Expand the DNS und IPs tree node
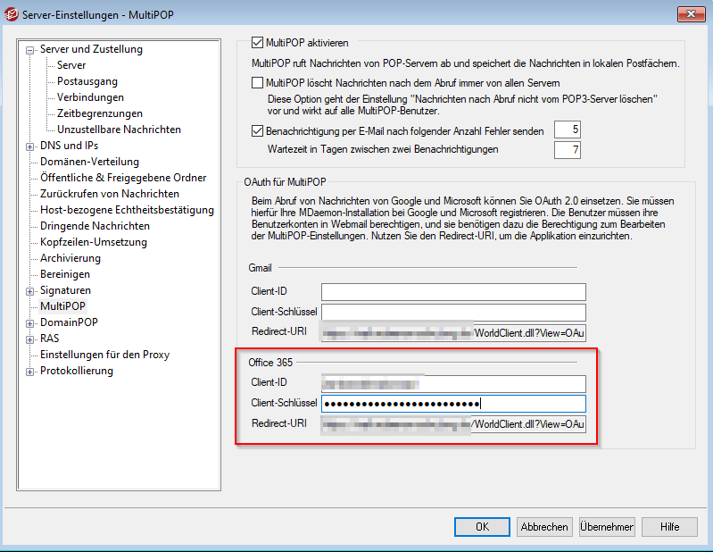The image size is (713, 552). (x=30, y=146)
